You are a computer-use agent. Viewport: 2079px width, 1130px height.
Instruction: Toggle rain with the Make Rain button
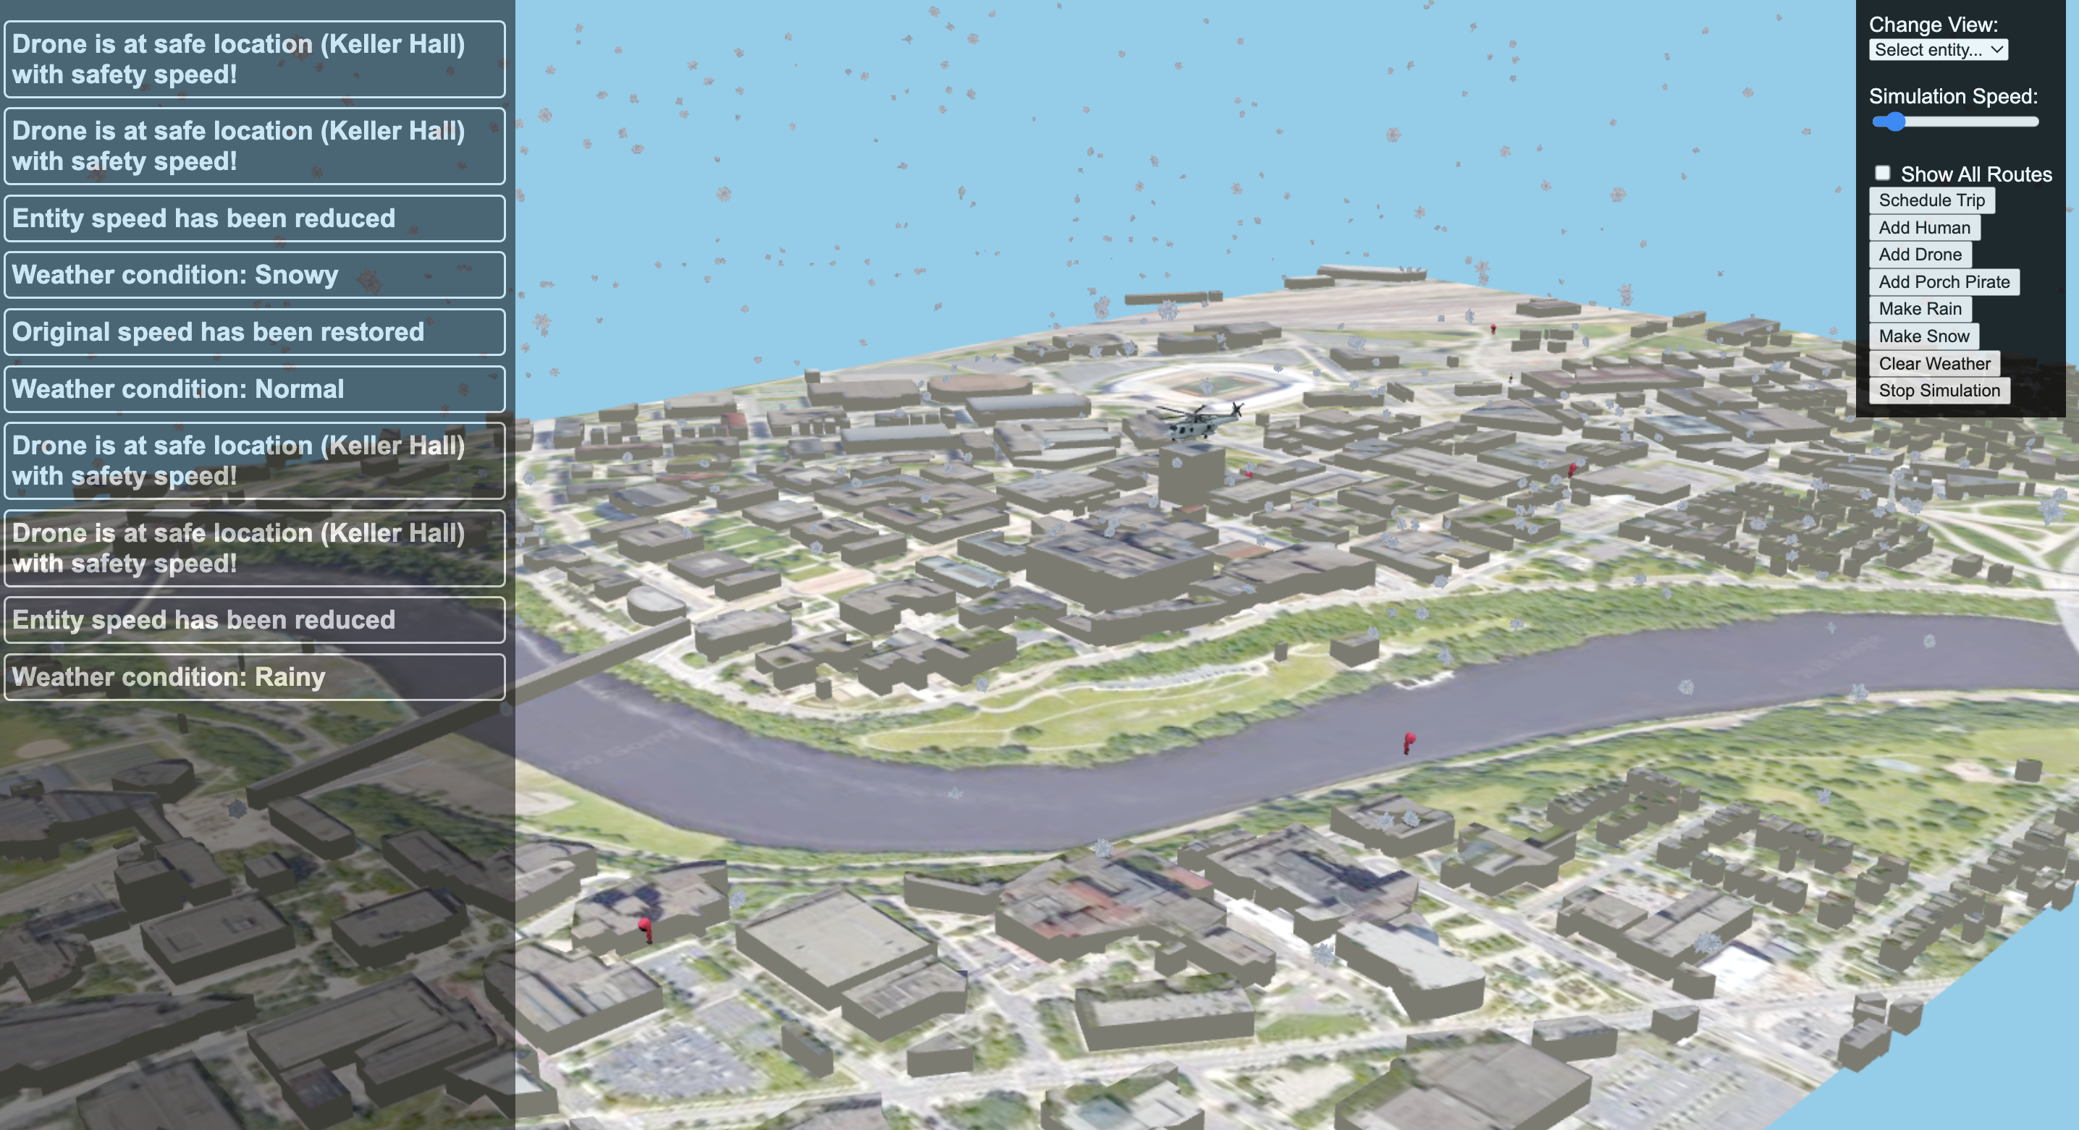pos(1920,309)
